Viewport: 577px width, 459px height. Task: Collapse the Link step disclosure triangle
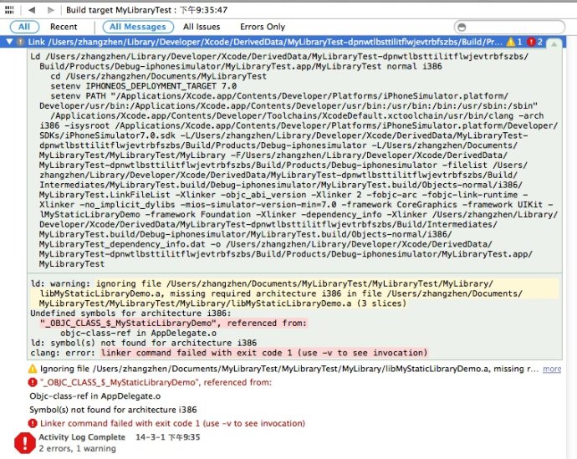[9, 42]
